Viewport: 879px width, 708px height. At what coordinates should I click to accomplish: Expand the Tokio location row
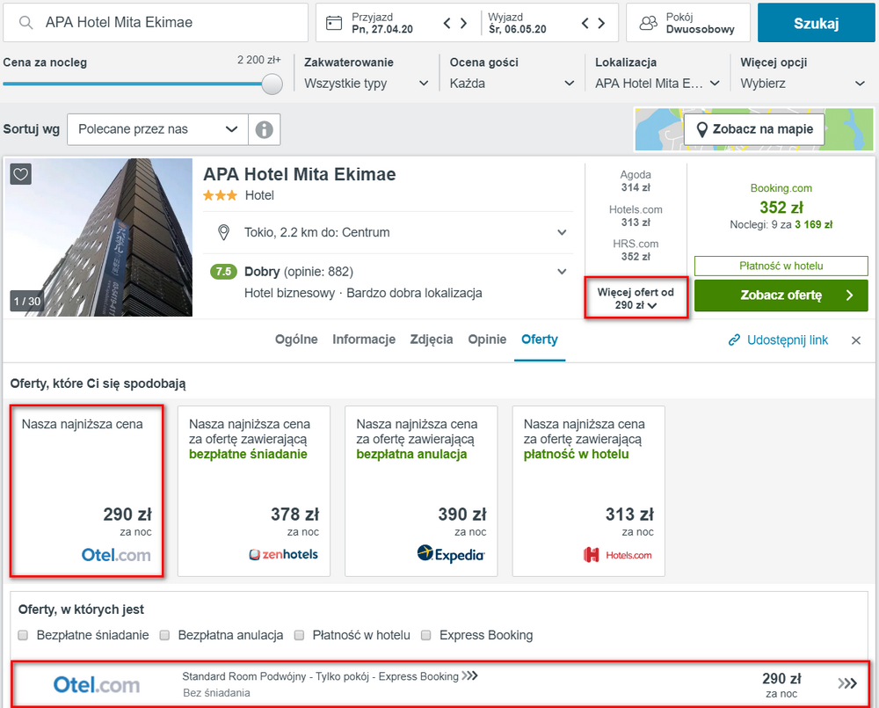pos(388,232)
